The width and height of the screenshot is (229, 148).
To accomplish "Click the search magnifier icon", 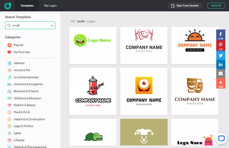I will (x=9, y=25).
